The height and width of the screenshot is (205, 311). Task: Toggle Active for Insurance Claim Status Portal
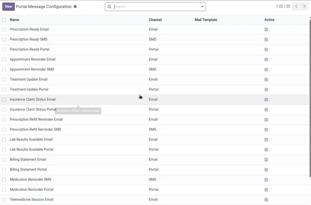pos(266,110)
